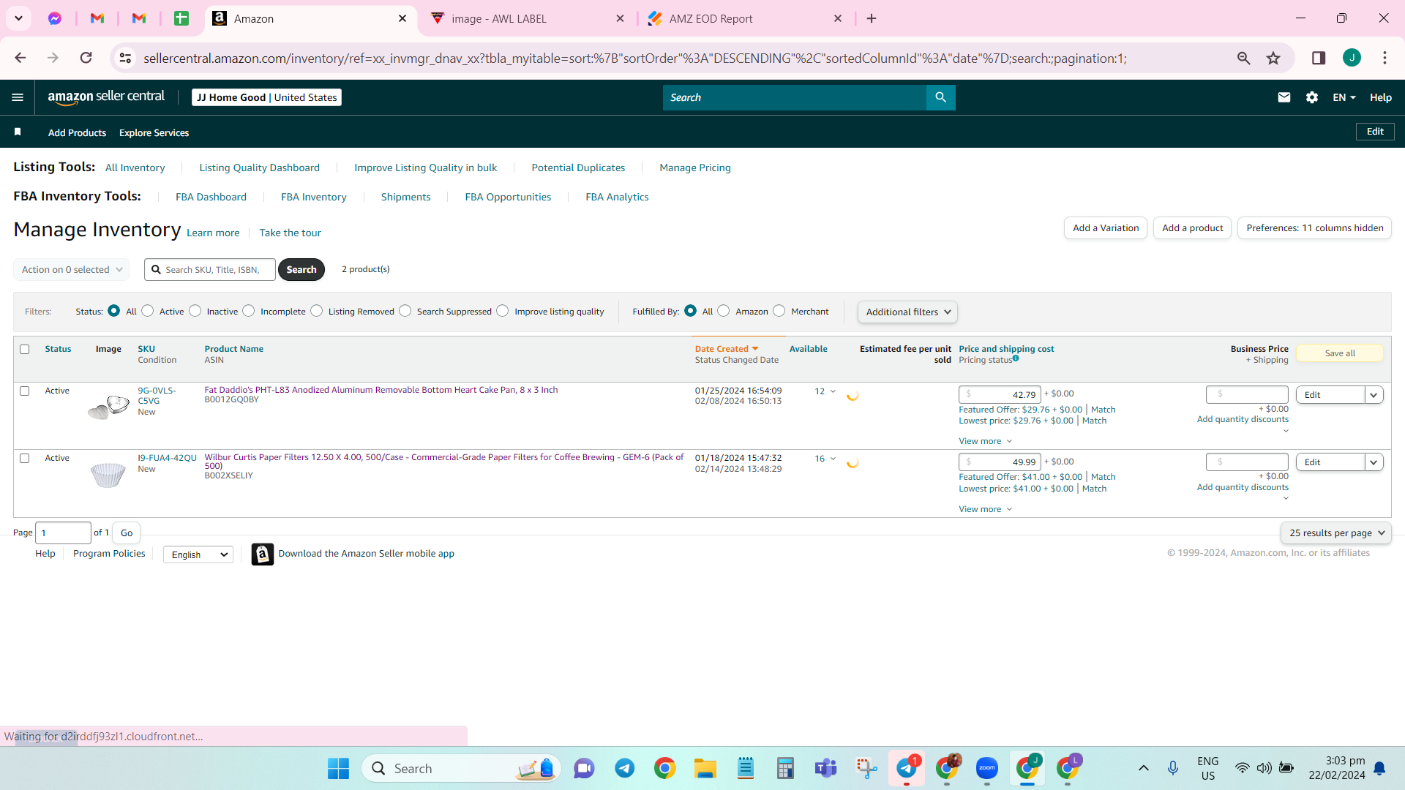The width and height of the screenshot is (1405, 790).
Task: Open the Manage Pricing tool
Action: pyautogui.click(x=695, y=168)
